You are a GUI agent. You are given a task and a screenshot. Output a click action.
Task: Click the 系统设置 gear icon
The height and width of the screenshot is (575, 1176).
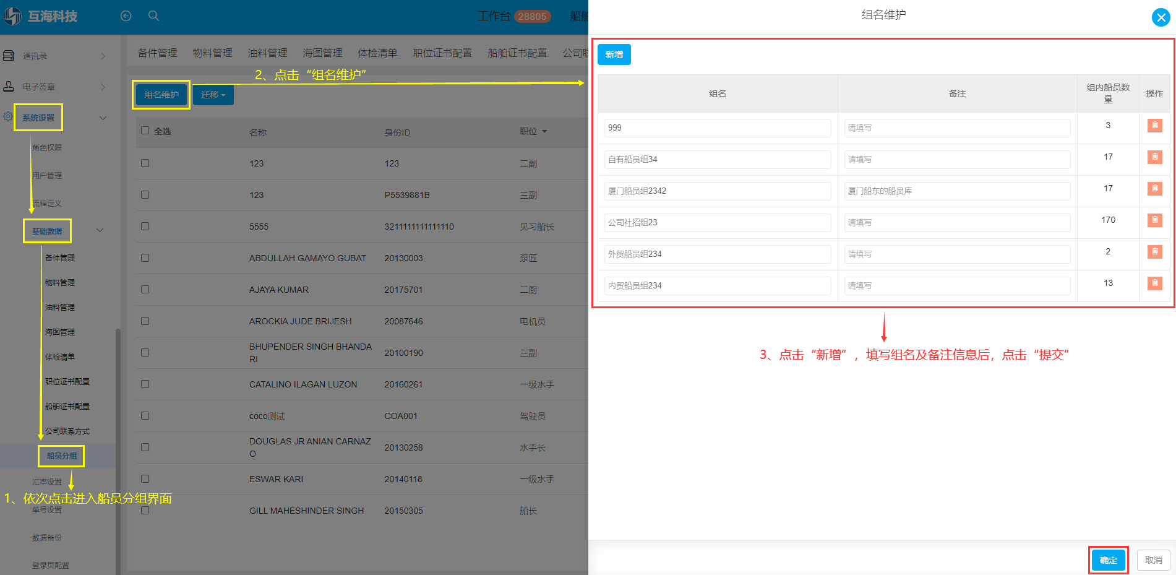click(8, 116)
